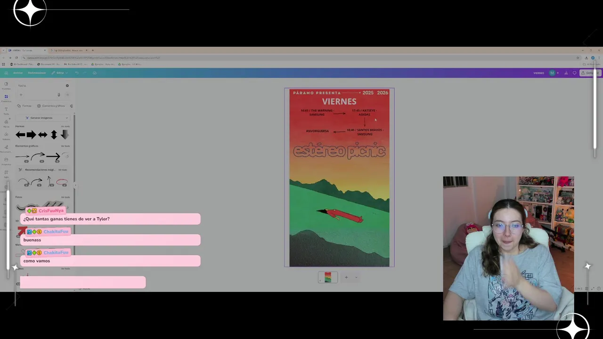Open the Subidos uploads sidebar panel
This screenshot has height=339, width=603.
coord(6,136)
